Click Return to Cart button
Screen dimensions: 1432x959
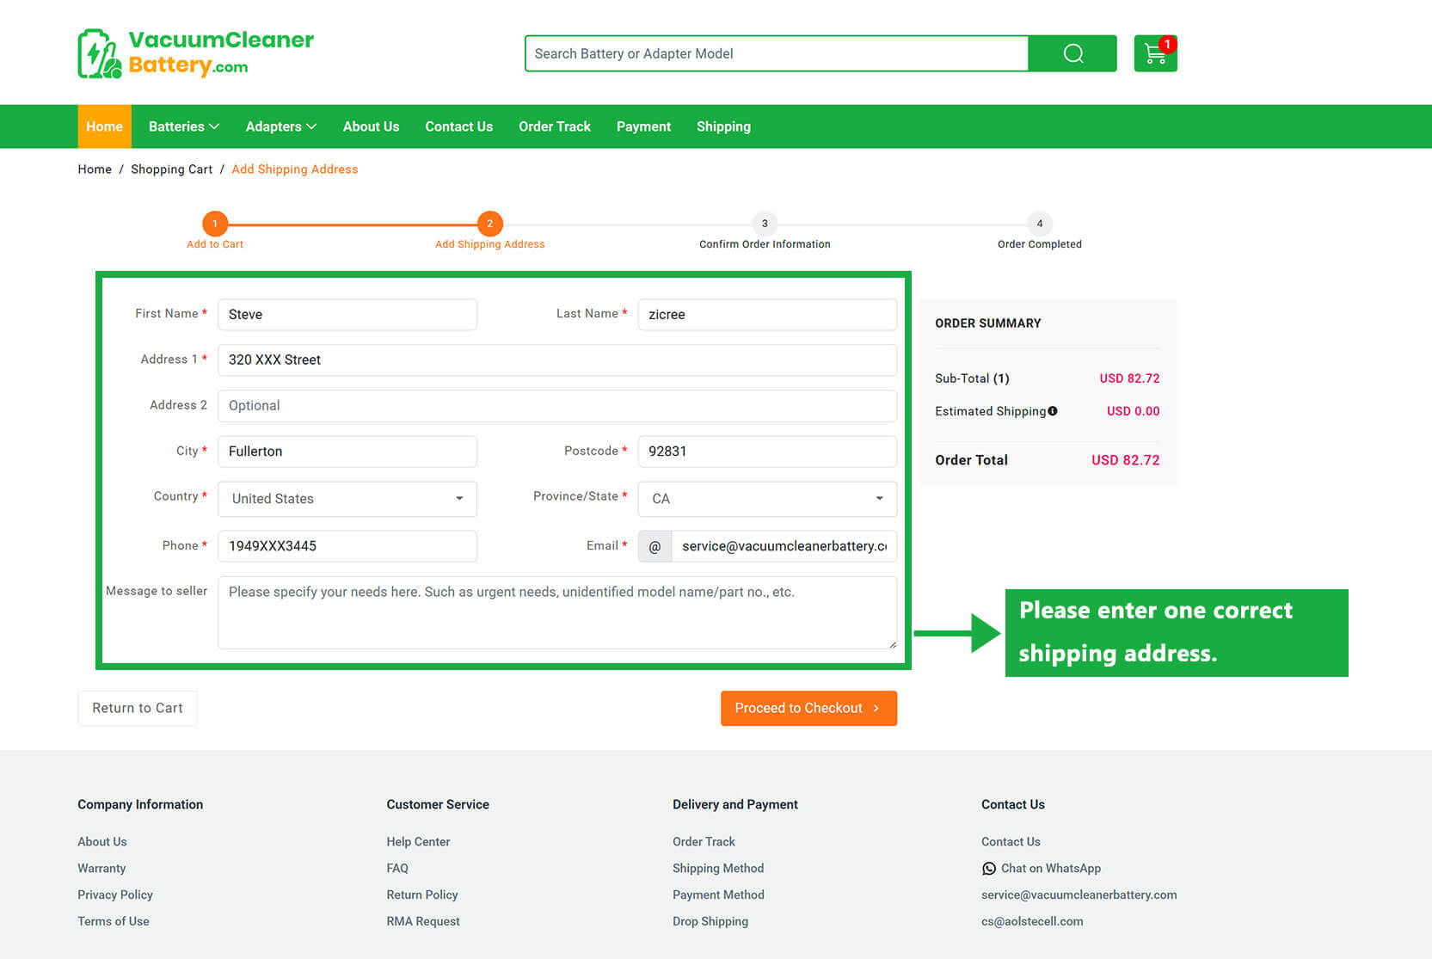click(138, 708)
